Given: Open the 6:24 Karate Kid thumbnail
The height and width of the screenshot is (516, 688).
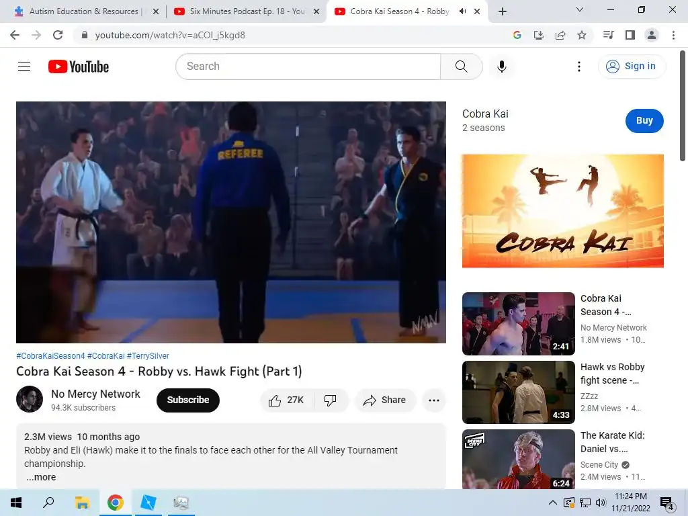Looking at the screenshot, I should 518,460.
